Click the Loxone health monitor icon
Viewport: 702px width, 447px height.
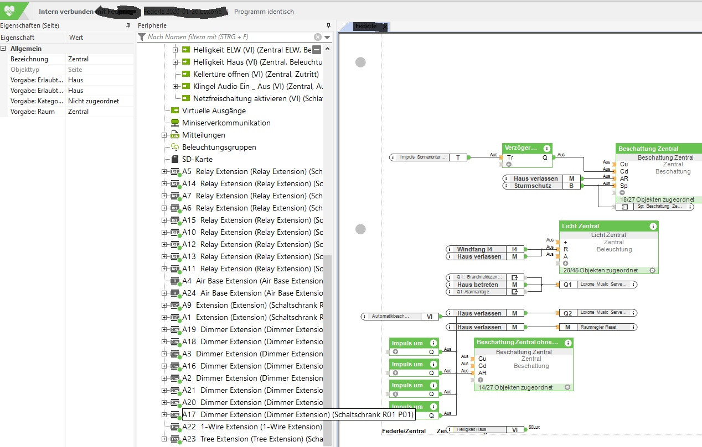tap(12, 11)
